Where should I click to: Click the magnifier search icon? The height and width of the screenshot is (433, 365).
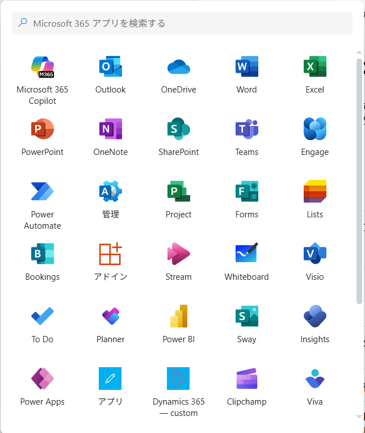click(x=23, y=23)
